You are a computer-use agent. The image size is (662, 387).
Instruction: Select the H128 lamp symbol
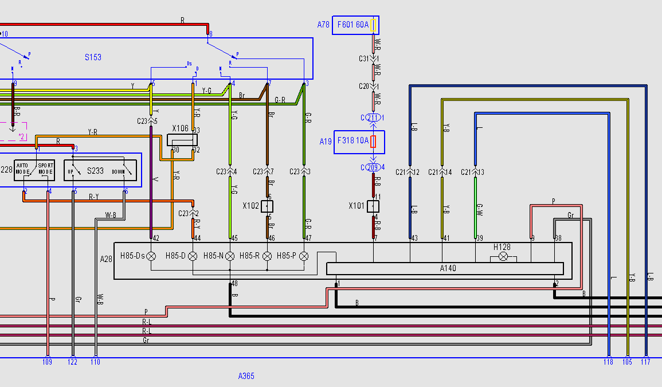coord(503,256)
